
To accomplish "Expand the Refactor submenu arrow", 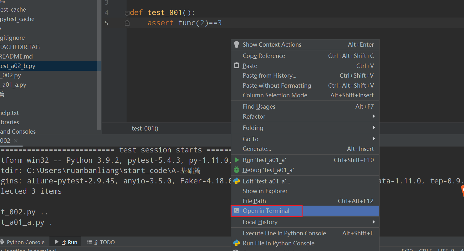I will (374, 116).
